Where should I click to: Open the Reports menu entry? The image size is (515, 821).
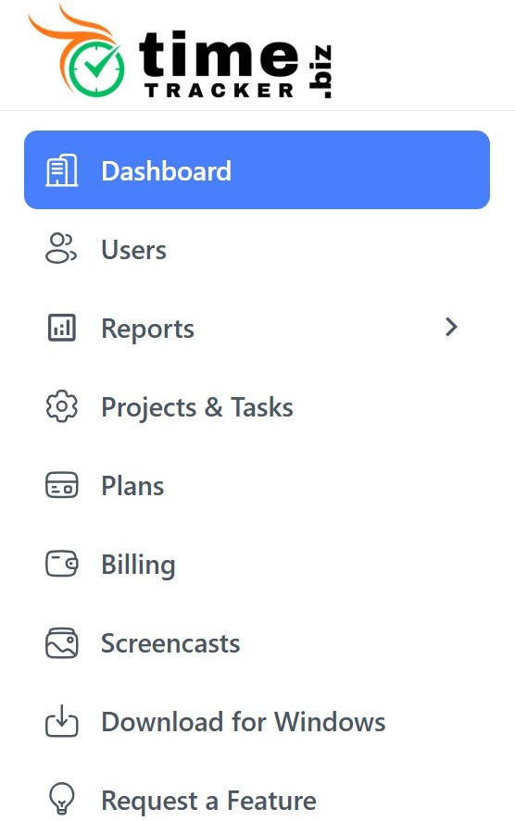257,328
